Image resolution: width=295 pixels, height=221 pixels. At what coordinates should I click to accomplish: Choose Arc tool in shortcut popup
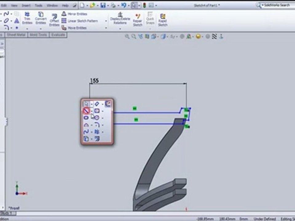86,125
